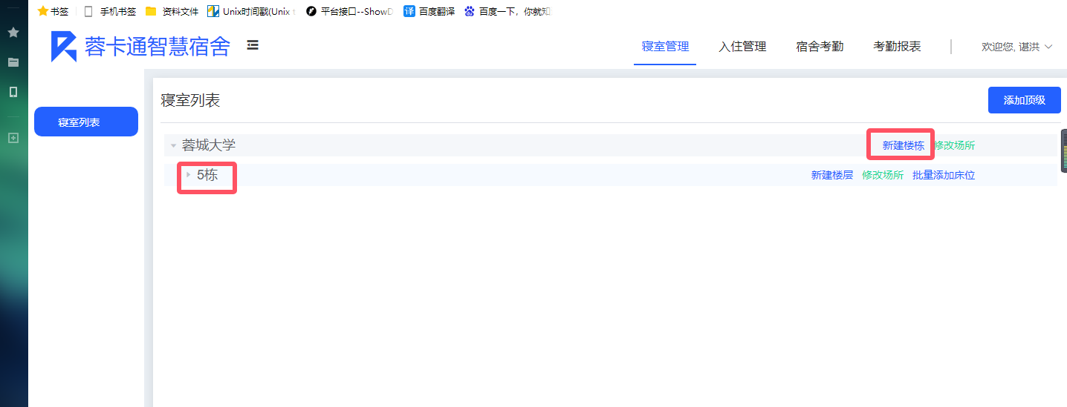Open the 百度一下 bookmark
This screenshot has height=407, width=1067.
[507, 11]
